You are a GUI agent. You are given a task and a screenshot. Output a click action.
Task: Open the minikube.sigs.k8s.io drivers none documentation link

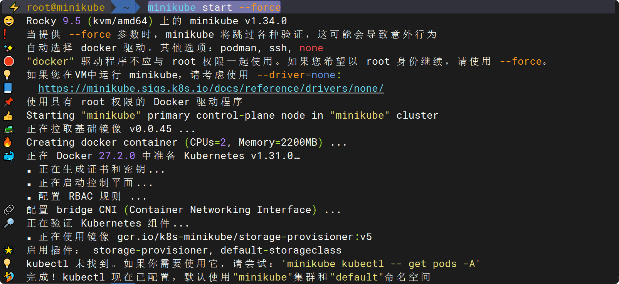click(x=211, y=89)
